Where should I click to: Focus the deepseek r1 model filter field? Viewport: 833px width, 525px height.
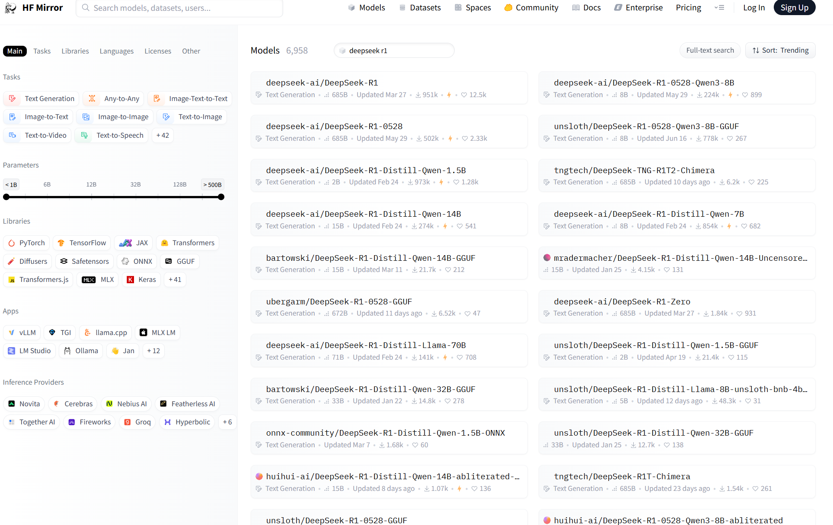coord(394,51)
